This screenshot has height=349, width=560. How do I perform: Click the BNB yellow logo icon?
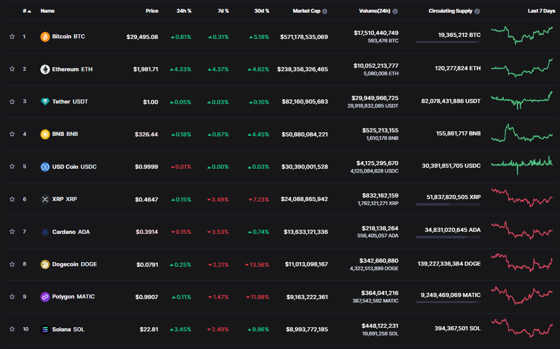tap(45, 134)
